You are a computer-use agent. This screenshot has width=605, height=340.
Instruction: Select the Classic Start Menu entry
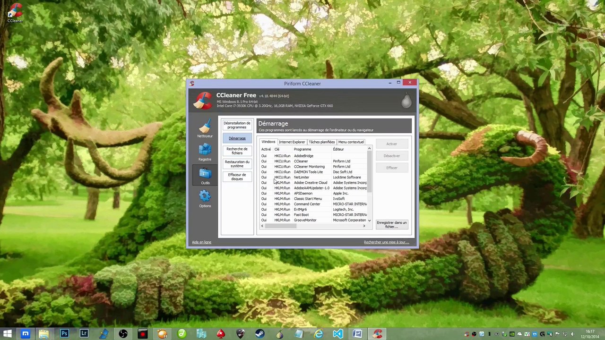(x=313, y=199)
